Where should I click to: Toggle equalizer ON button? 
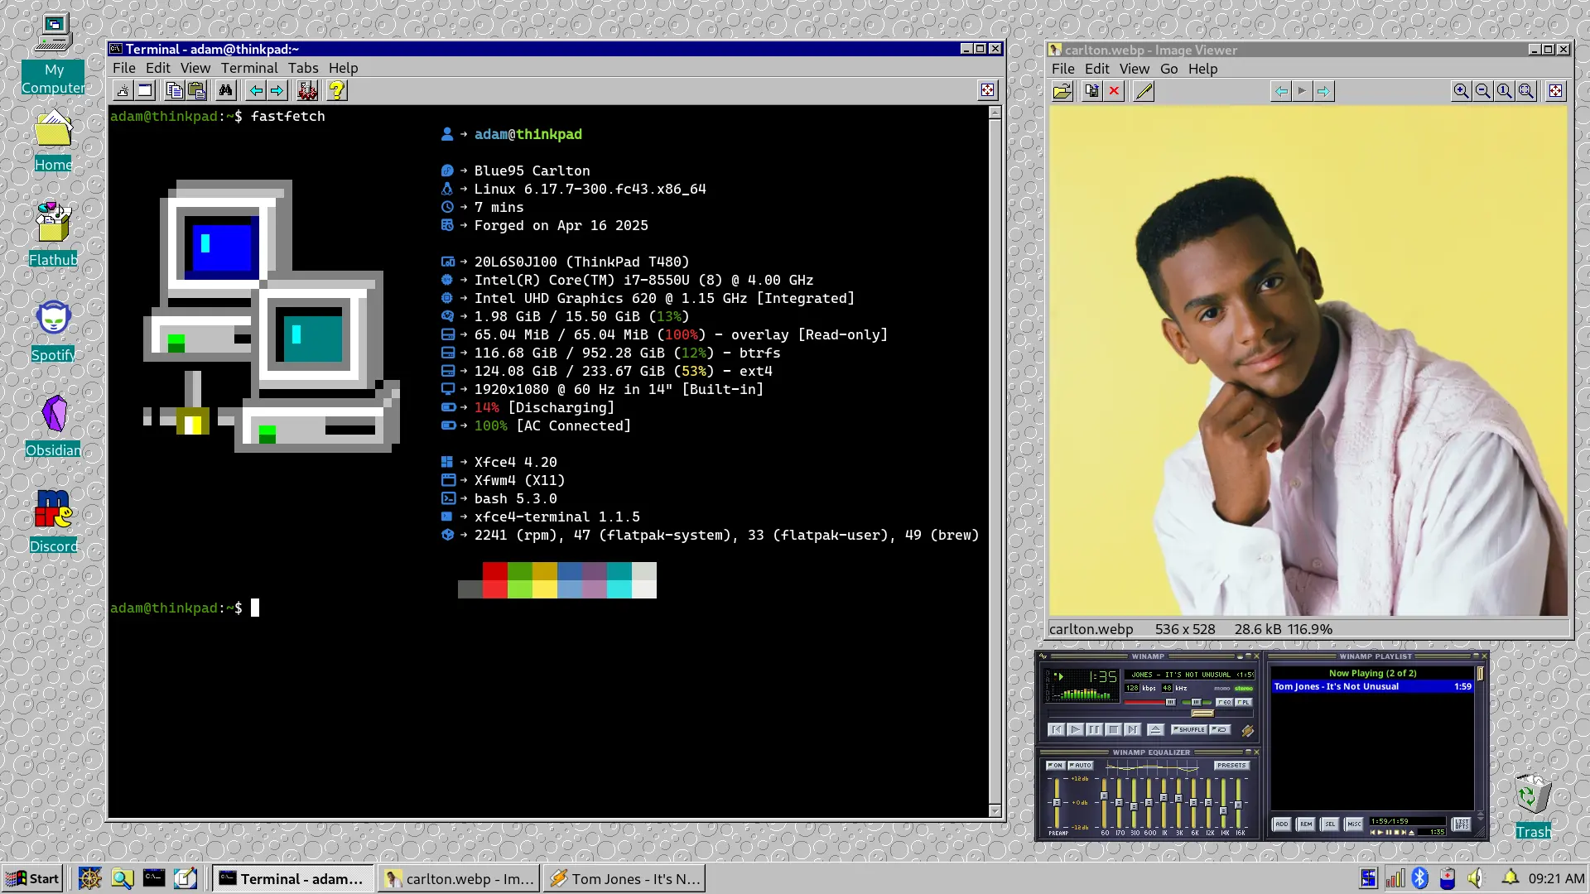pos(1055,765)
